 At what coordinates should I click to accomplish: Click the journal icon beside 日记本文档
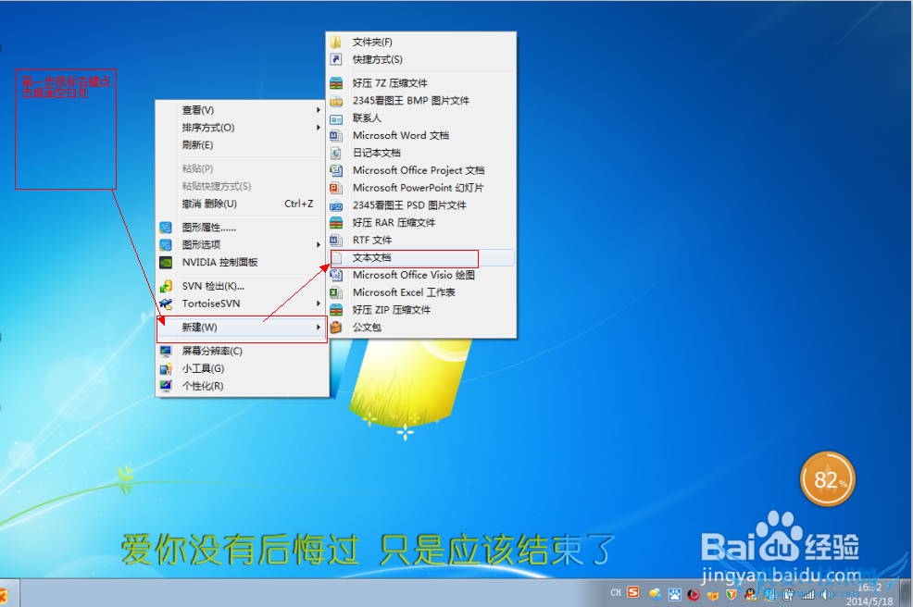pos(336,153)
